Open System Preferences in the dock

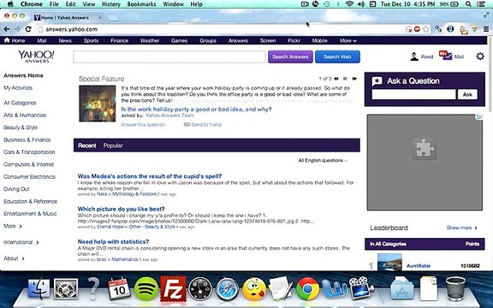click(66, 289)
